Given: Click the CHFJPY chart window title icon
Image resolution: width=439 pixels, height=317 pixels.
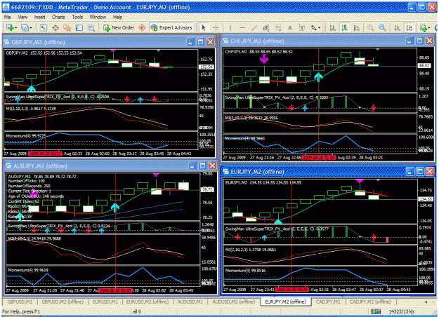Looking at the screenshot, I should (x=225, y=41).
